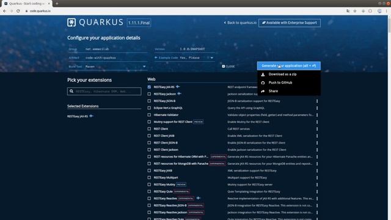The width and height of the screenshot is (391, 220).
Task: Open more options for Eclipse Vert.x GraphQL row
Action: (317, 108)
